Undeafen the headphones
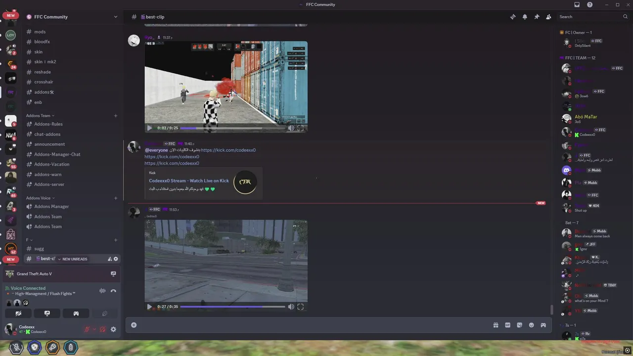This screenshot has width=633, height=356. [102, 329]
